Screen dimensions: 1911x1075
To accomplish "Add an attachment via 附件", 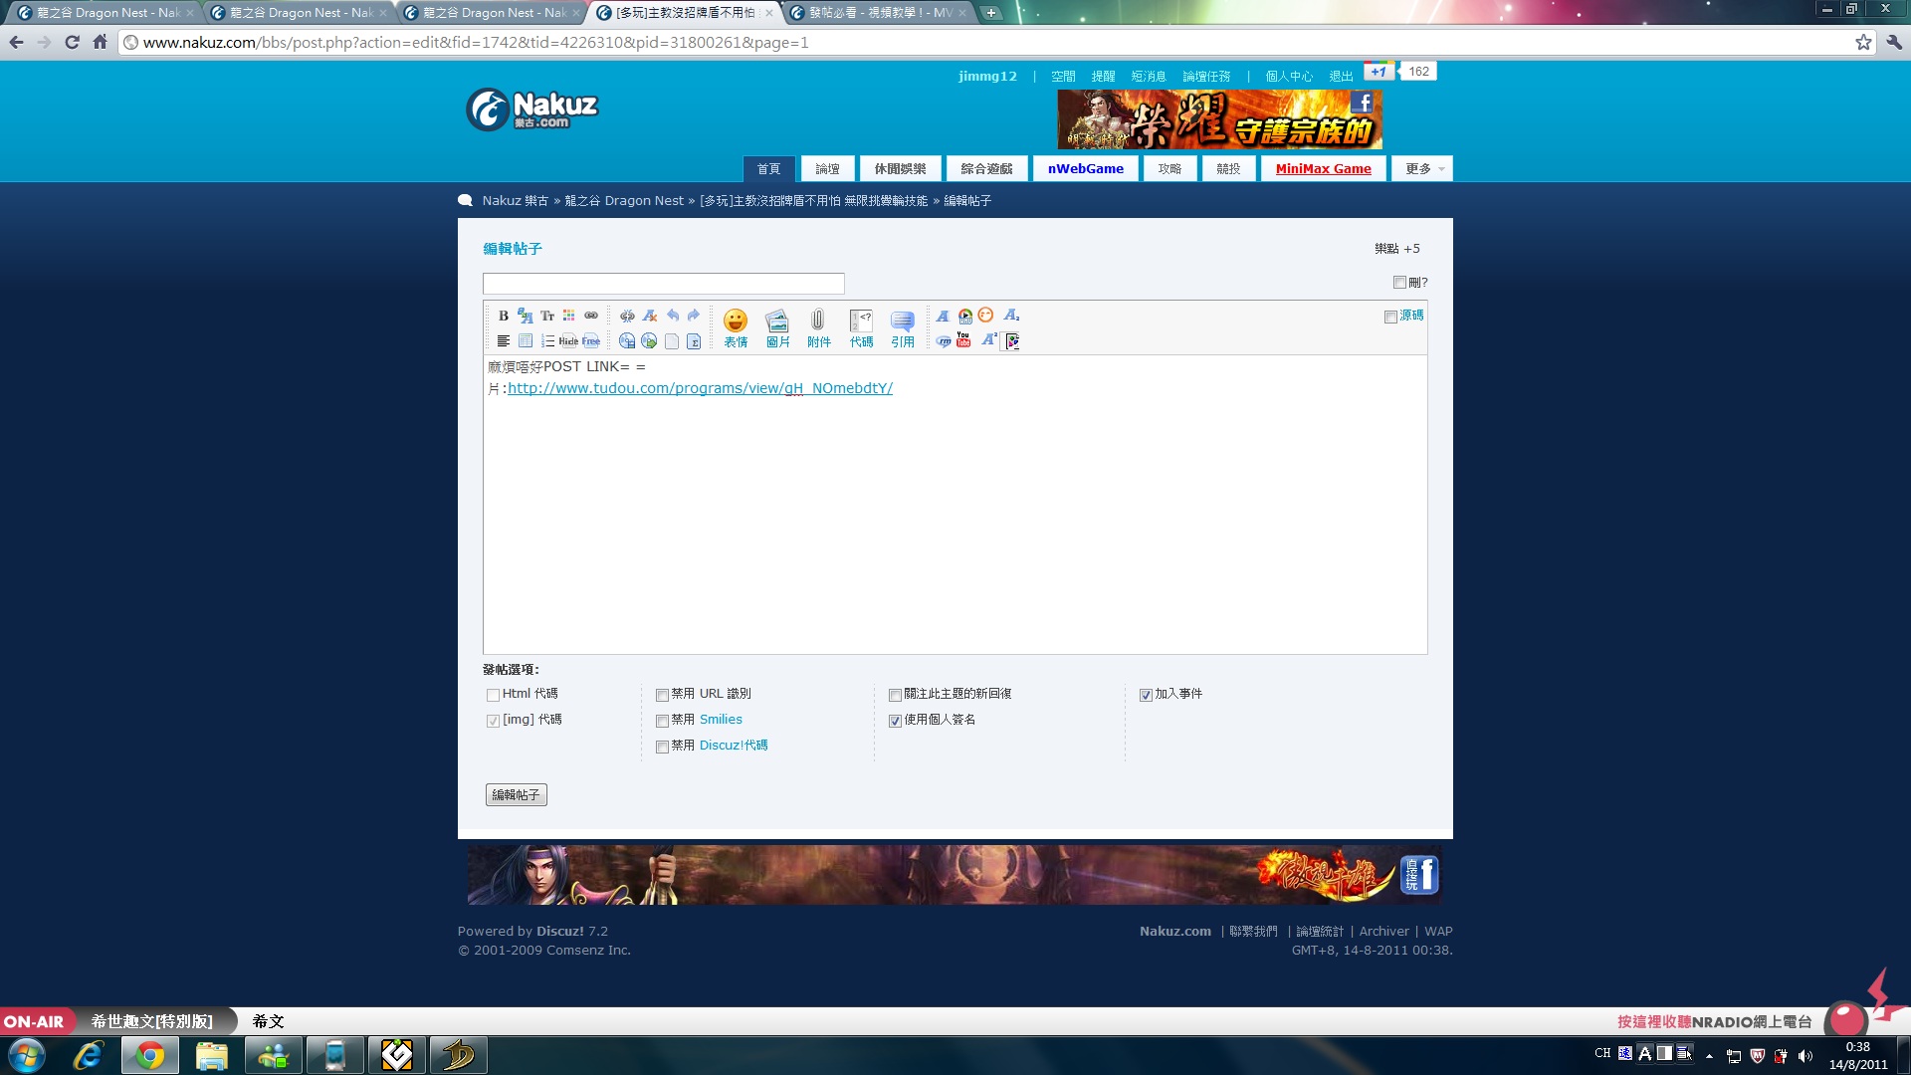I will tap(818, 327).
